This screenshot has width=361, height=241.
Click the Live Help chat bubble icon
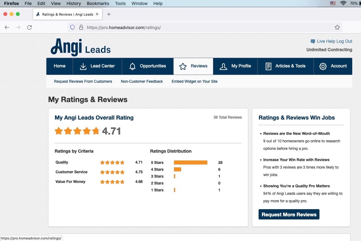point(313,42)
